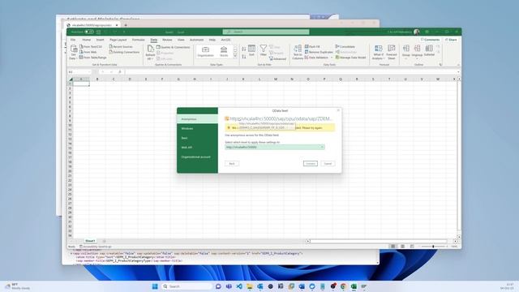Select Windows authentication in OData dialog
519x292 pixels.
[x=197, y=128]
